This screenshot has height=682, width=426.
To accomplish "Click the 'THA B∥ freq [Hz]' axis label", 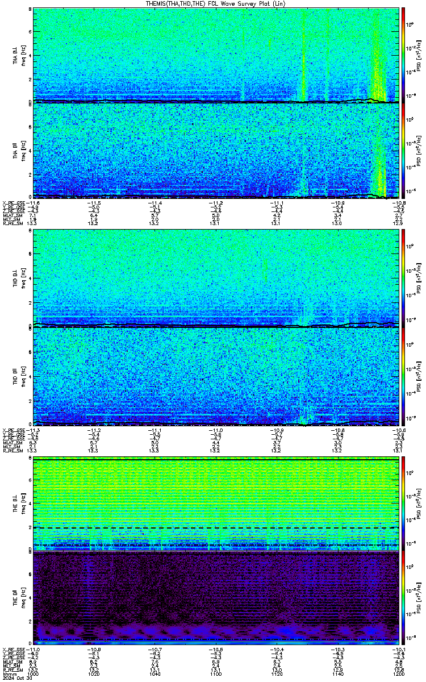I will tap(19, 151).
